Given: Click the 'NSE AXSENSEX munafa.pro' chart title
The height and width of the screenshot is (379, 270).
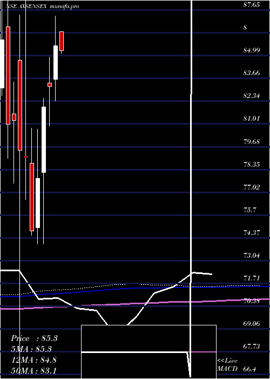Looking at the screenshot, I should (x=42, y=6).
